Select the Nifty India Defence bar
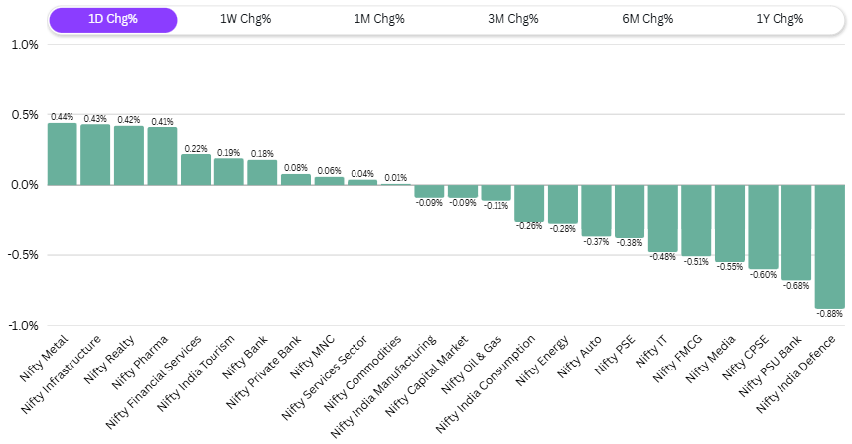The width and height of the screenshot is (852, 444). (x=829, y=245)
